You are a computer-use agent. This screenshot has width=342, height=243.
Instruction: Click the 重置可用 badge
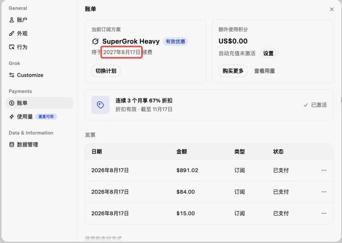pos(46,117)
